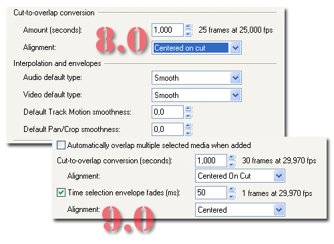Click the Default Track Motion smoothness field
This screenshot has height=244, width=334.
(x=168, y=112)
